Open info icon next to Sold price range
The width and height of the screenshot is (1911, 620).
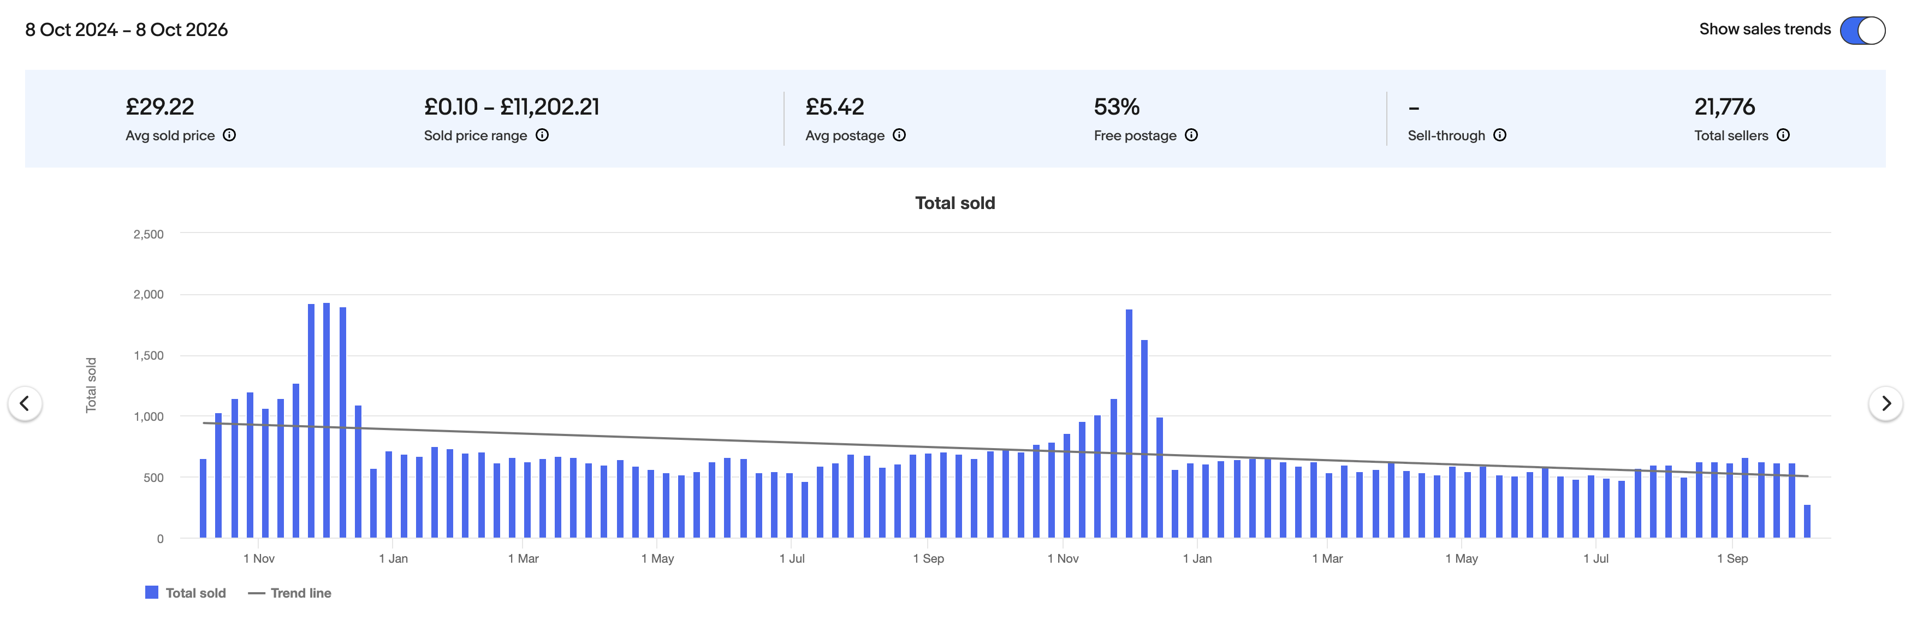point(542,135)
